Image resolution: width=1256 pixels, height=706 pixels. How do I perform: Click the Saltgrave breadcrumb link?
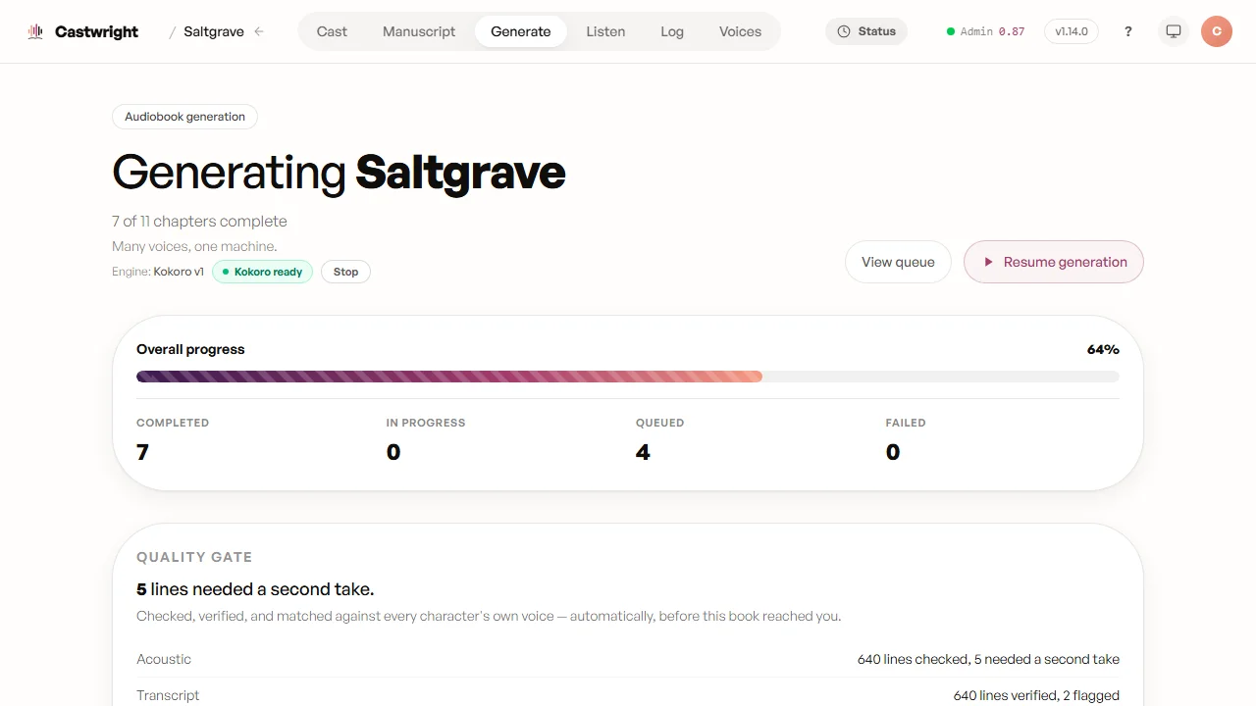[214, 31]
